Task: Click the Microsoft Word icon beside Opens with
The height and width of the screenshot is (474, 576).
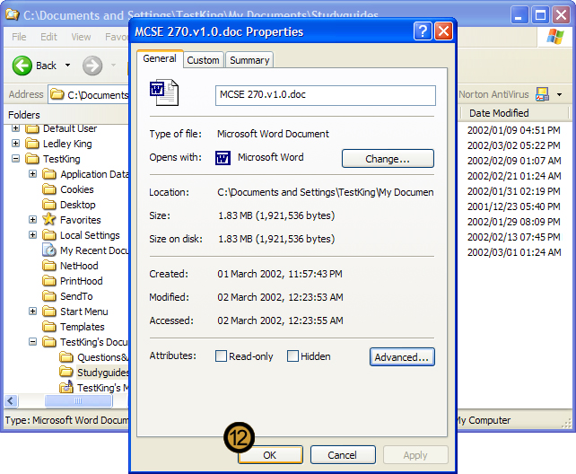Action: [x=223, y=158]
